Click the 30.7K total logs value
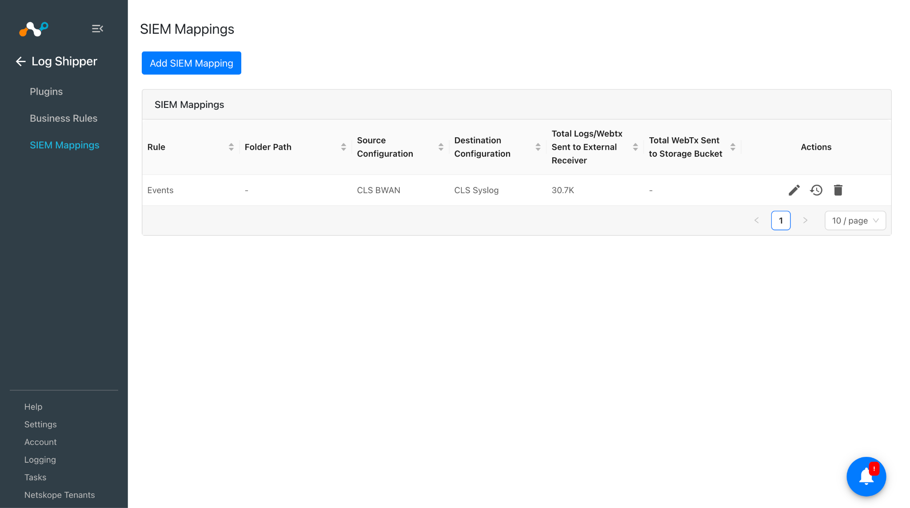Image resolution: width=910 pixels, height=508 pixels. pos(563,190)
